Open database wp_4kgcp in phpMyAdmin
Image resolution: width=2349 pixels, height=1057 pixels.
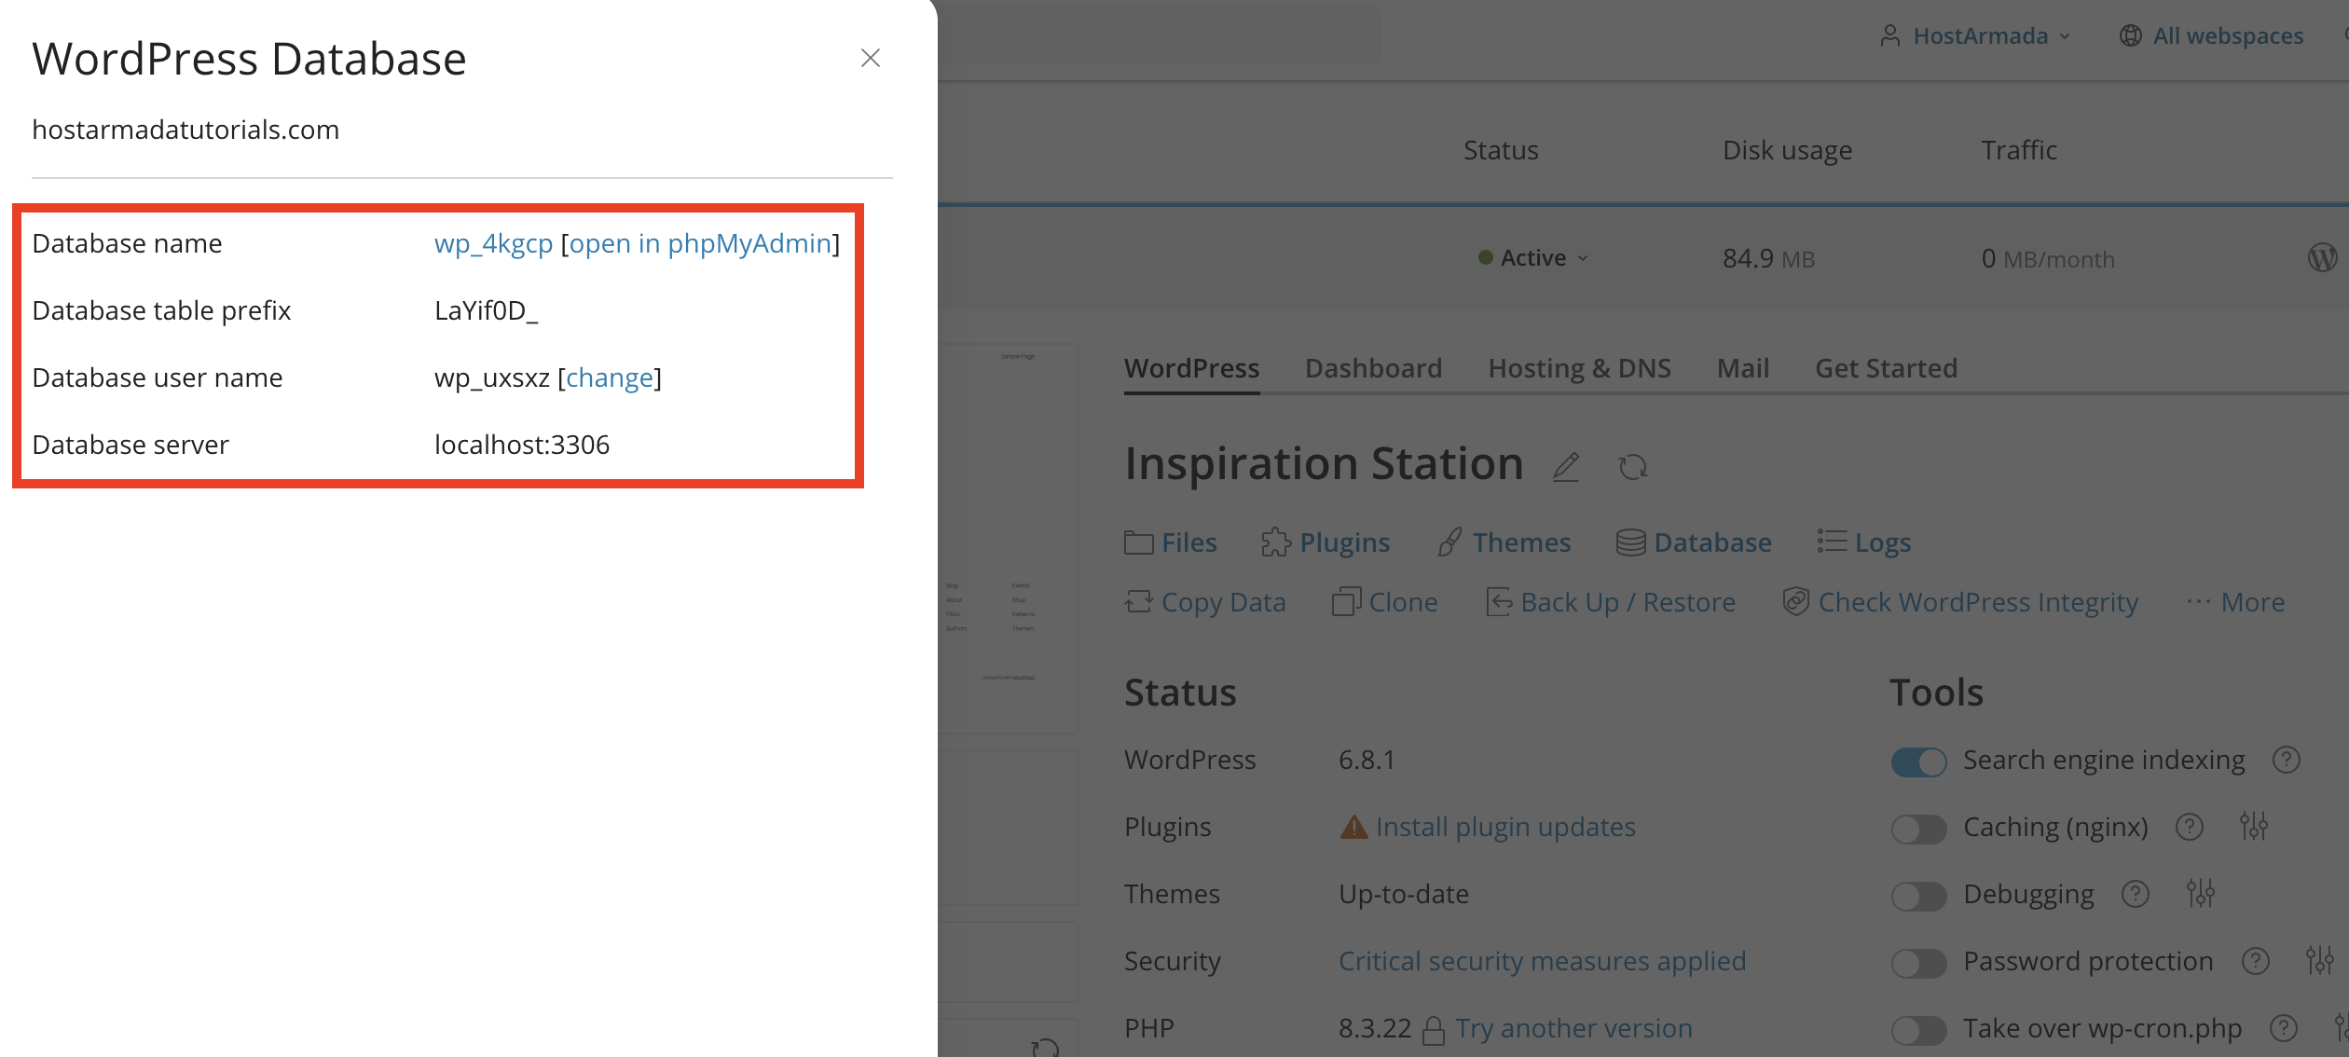click(701, 243)
